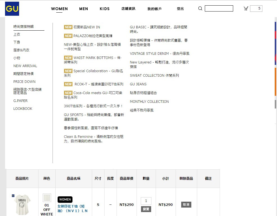Select 小物 accessories category
277x216 pixels.
tap(17, 58)
